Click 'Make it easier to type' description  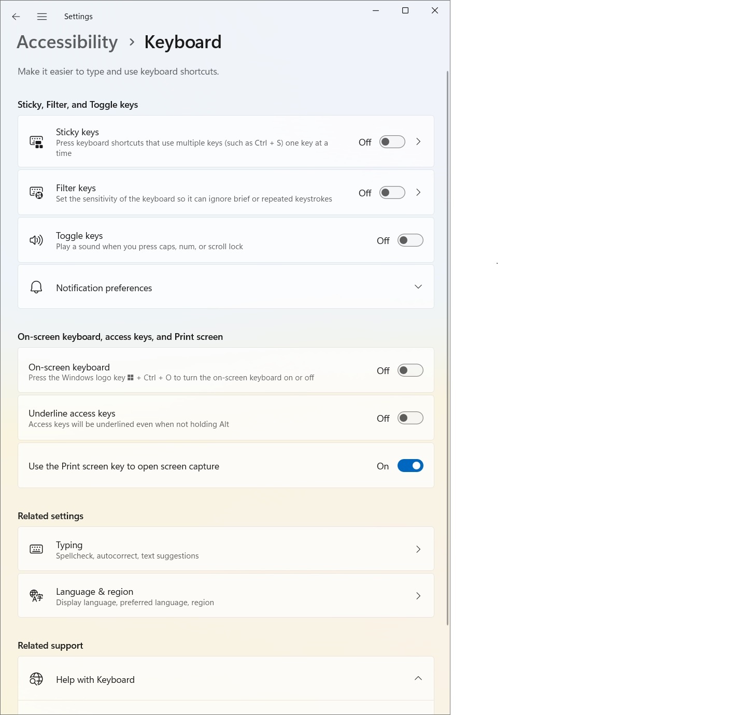[x=118, y=71]
